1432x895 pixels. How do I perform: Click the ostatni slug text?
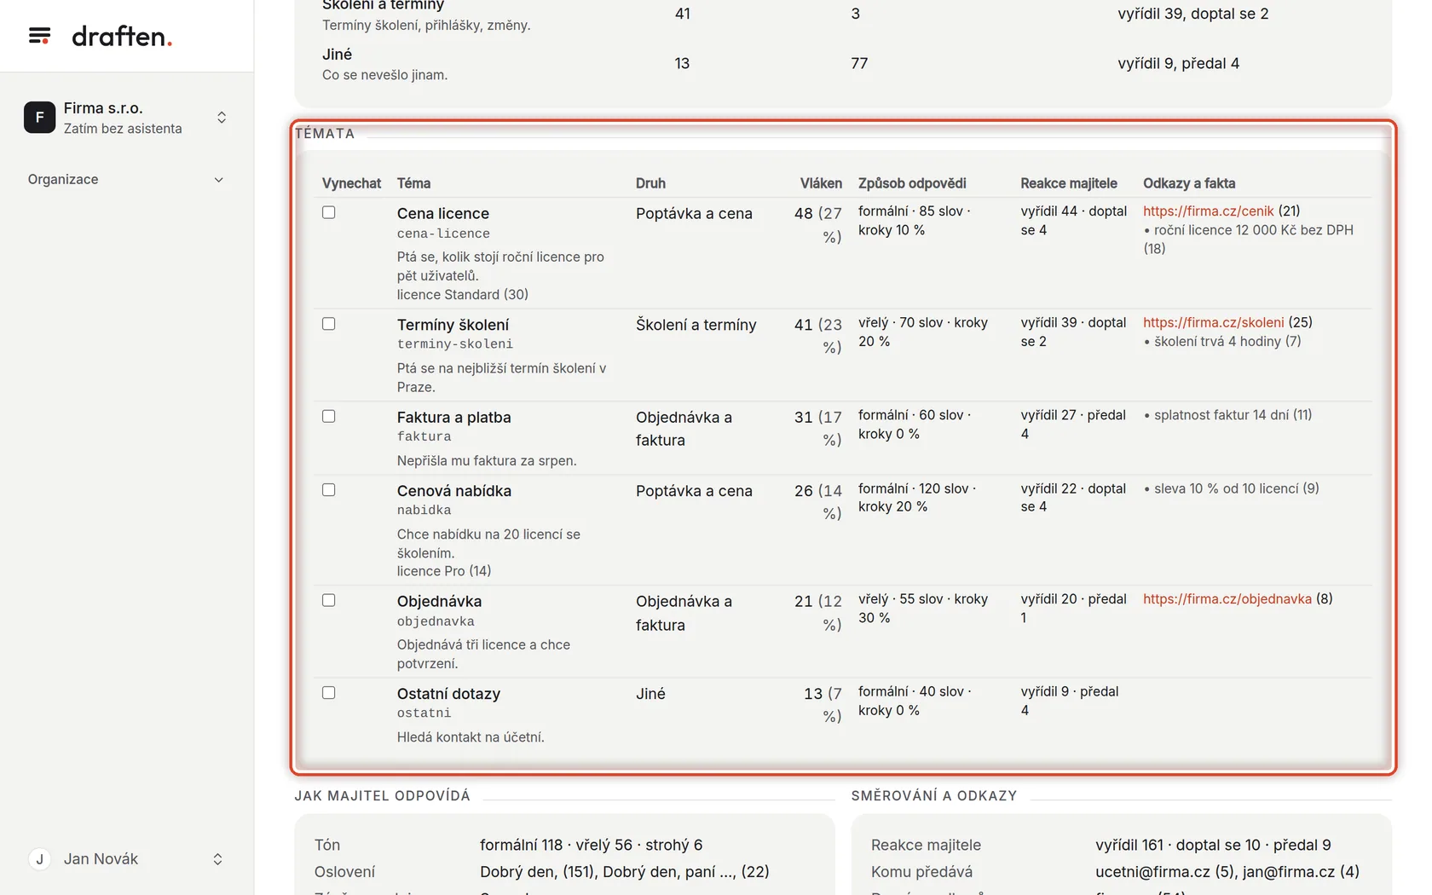424,713
